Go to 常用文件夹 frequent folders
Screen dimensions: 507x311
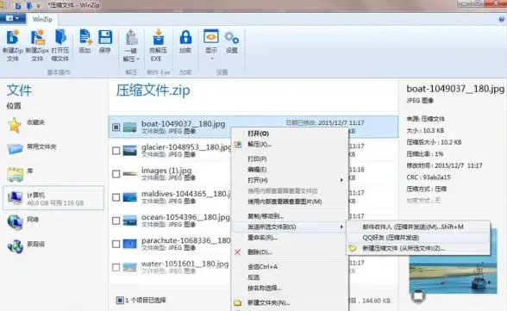32,148
